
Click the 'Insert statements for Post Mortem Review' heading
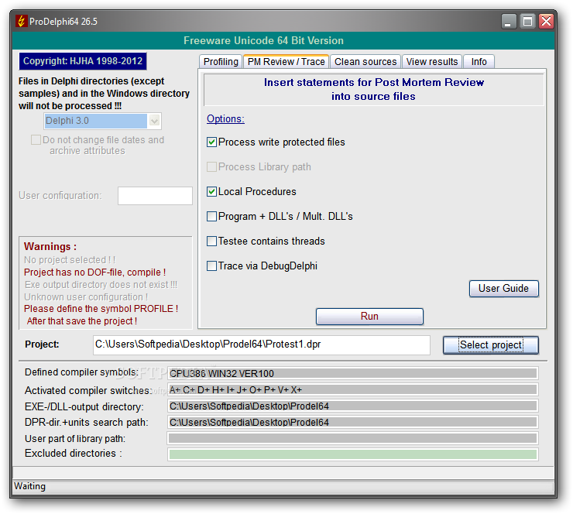click(373, 89)
